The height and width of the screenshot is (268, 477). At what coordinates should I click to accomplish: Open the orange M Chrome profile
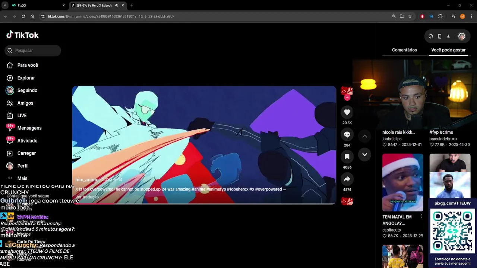[x=462, y=16]
